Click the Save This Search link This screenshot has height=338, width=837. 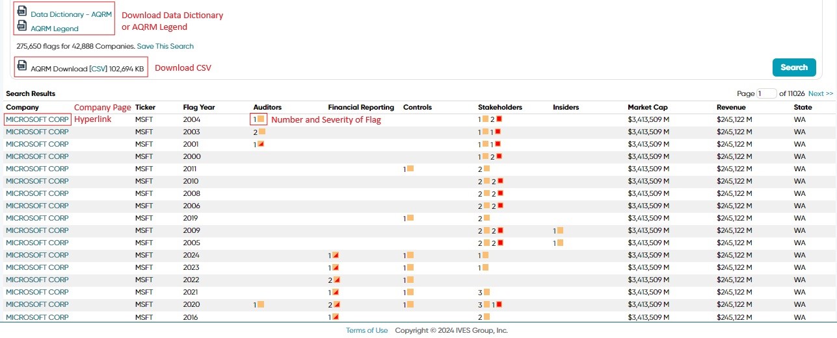click(x=165, y=46)
